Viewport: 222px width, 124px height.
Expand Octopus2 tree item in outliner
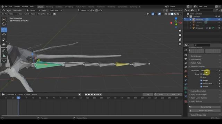(190, 28)
